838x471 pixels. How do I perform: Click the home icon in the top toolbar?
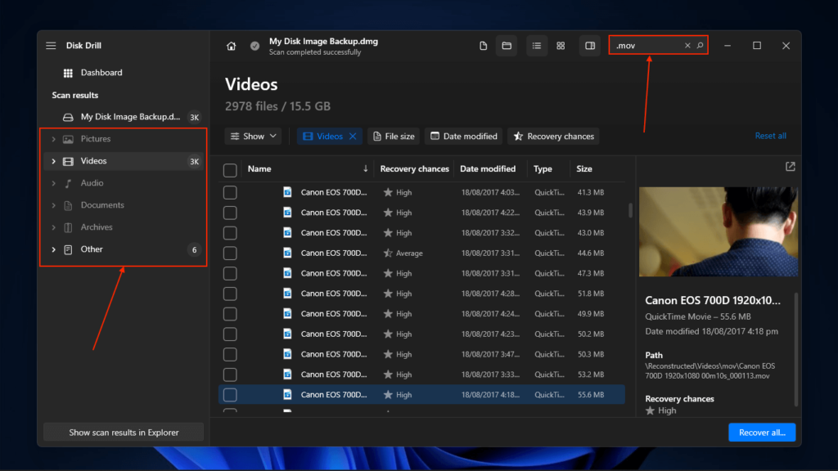(x=230, y=45)
